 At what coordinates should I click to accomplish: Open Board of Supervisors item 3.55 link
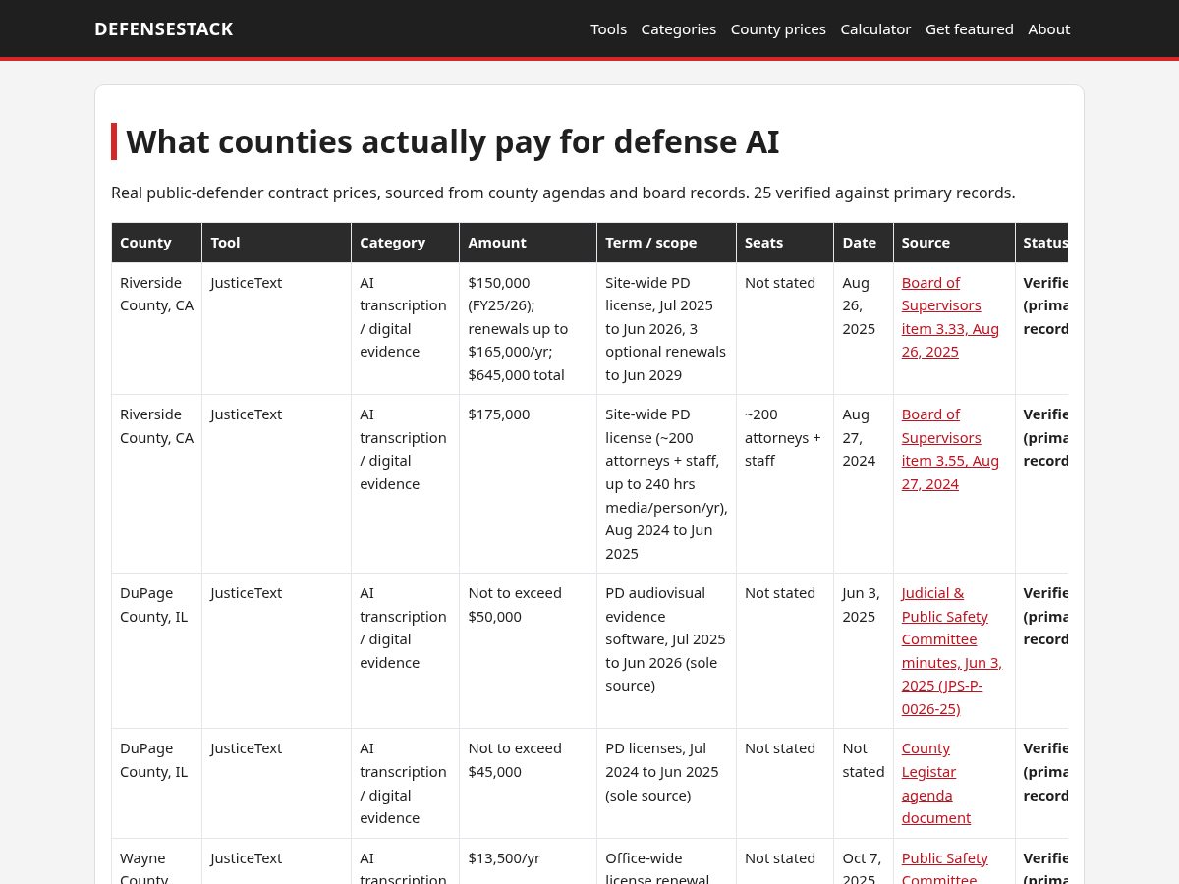[x=950, y=449]
